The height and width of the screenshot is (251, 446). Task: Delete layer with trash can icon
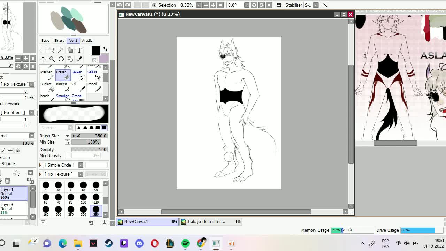7,181
